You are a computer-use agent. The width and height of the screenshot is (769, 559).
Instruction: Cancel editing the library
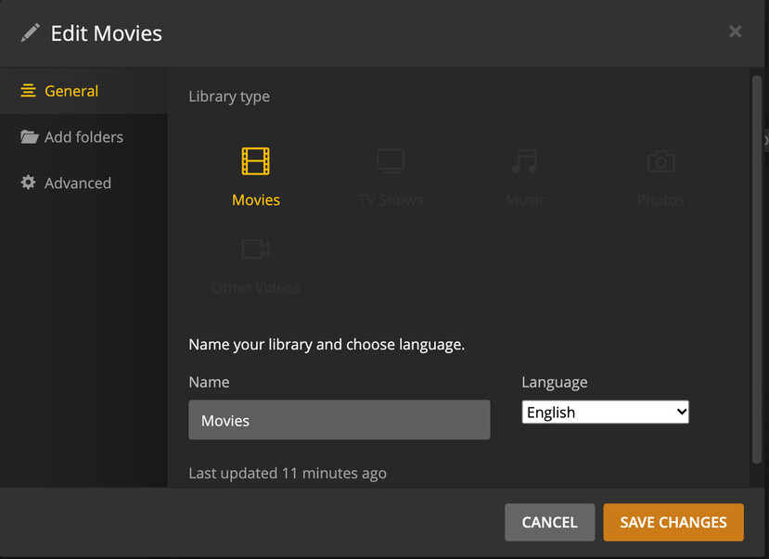pos(549,522)
